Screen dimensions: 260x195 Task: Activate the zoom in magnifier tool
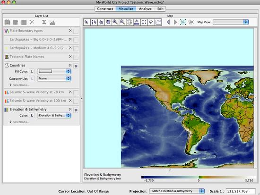point(115,22)
